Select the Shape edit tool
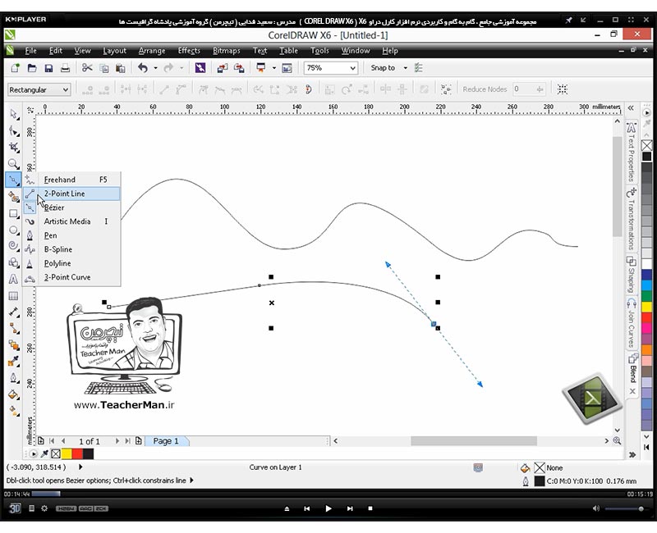The image size is (657, 533). click(13, 131)
